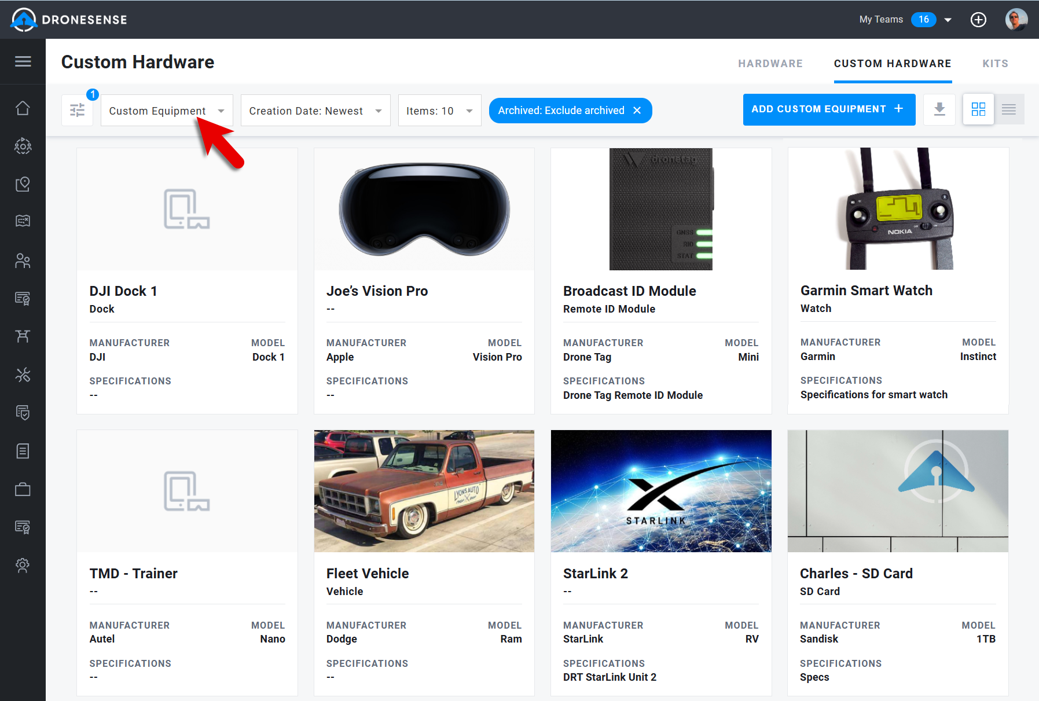Switch to the Kits tab

point(995,64)
